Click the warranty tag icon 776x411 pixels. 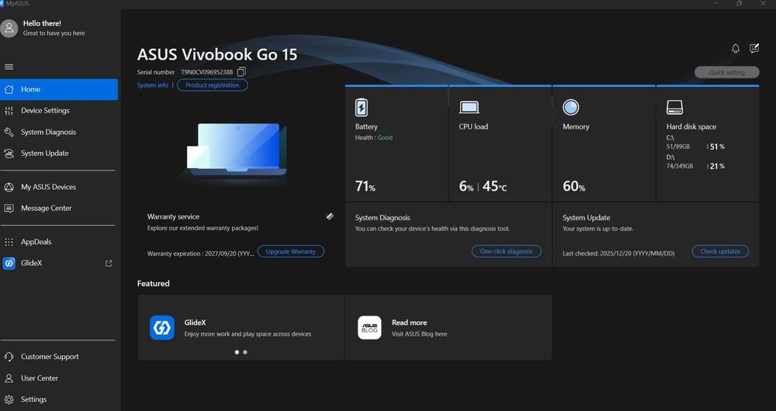point(330,216)
